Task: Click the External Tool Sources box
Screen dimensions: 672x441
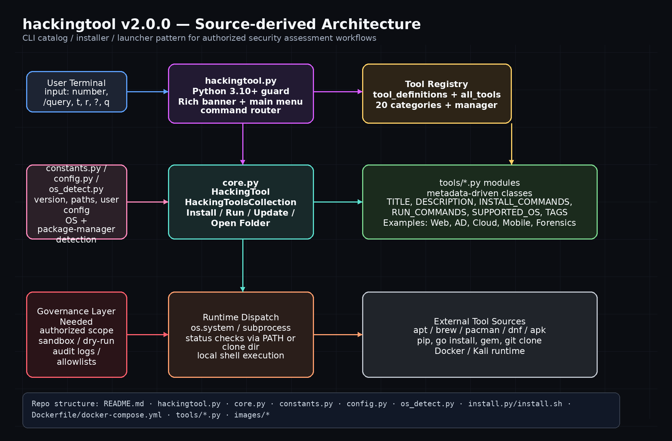Action: pyautogui.click(x=480, y=334)
